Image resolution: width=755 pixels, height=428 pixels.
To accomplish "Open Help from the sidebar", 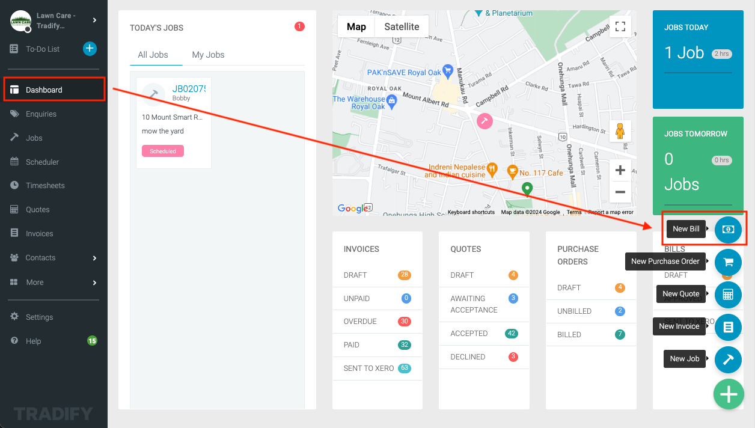I will 32,341.
